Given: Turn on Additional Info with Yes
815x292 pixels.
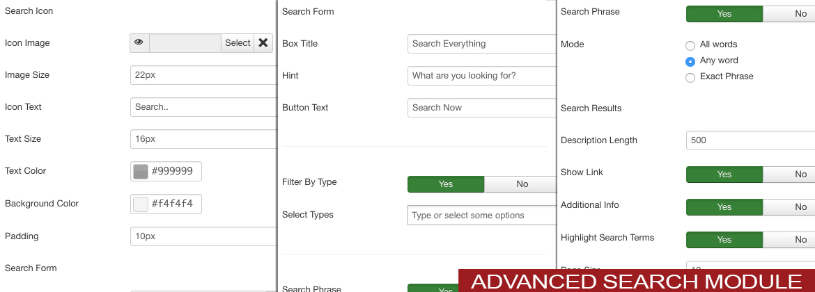Looking at the screenshot, I should [724, 207].
